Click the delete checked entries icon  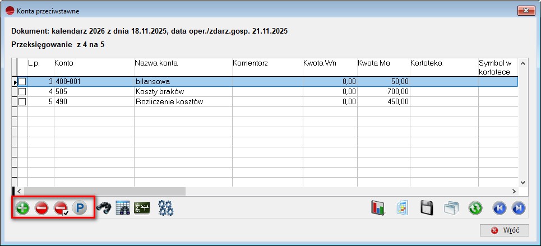pos(61,208)
